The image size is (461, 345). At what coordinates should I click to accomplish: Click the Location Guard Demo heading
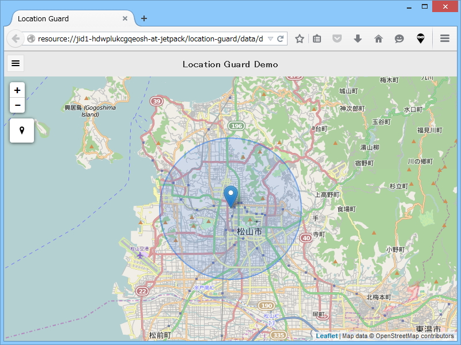click(x=230, y=64)
